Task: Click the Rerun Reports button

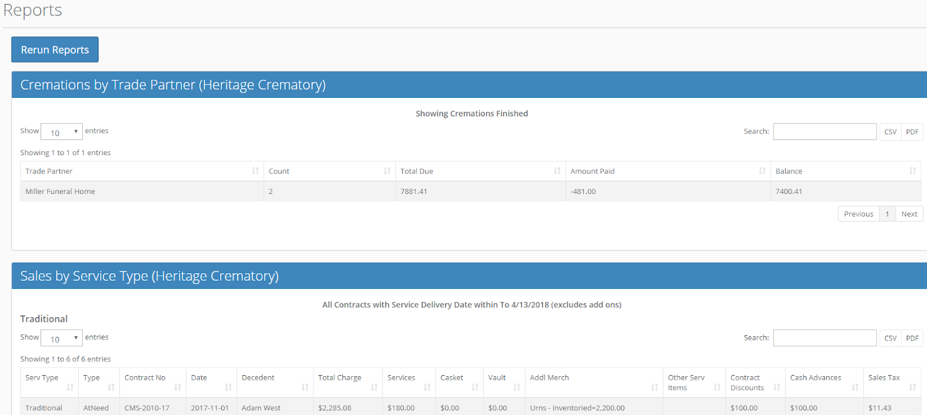Action: click(x=55, y=50)
